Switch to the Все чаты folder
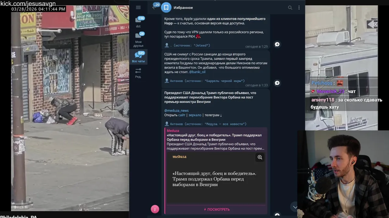This screenshot has height=218, width=389. (x=138, y=57)
